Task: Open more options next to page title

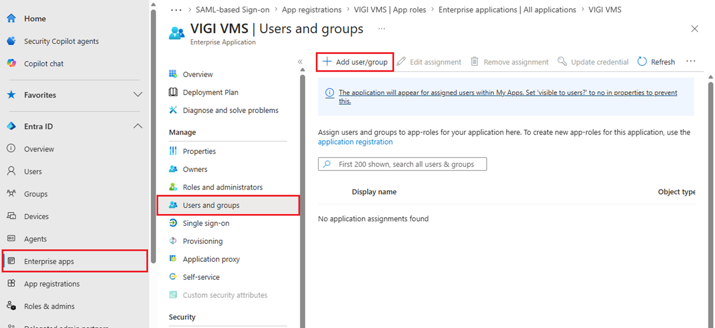Action: tap(382, 29)
